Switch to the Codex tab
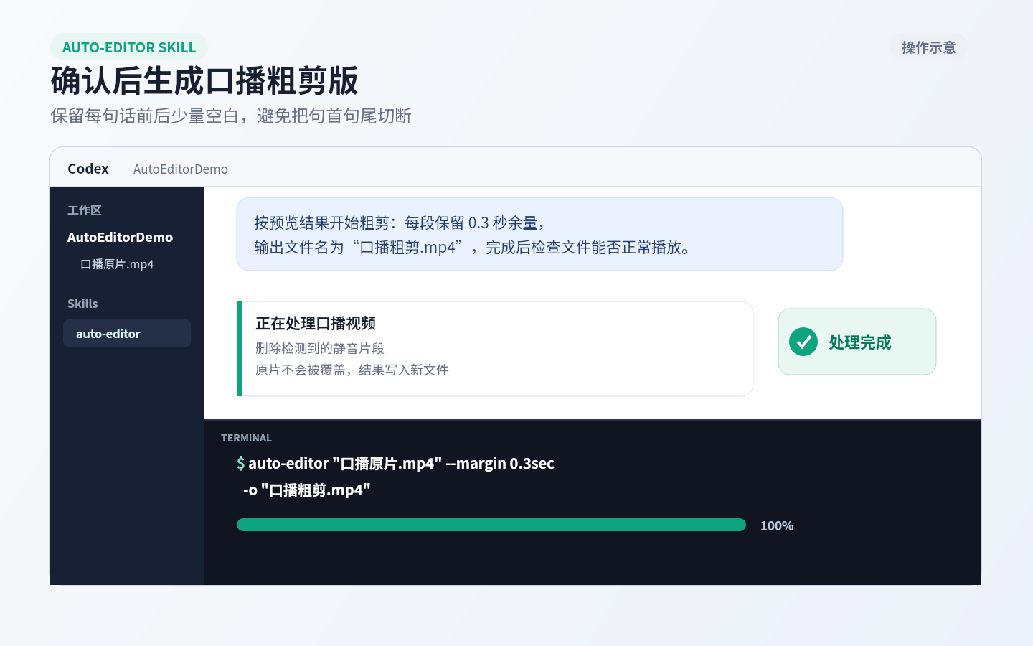This screenshot has width=1033, height=646. pyautogui.click(x=88, y=169)
